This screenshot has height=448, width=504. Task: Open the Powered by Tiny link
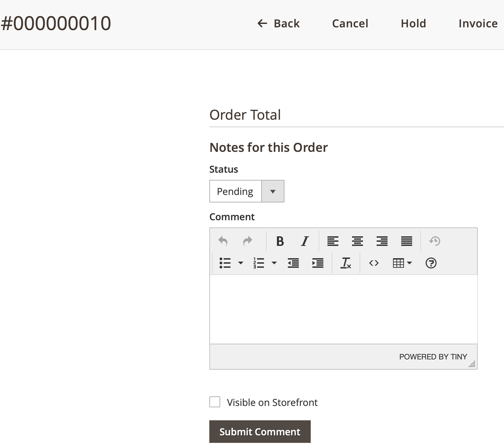tap(433, 357)
